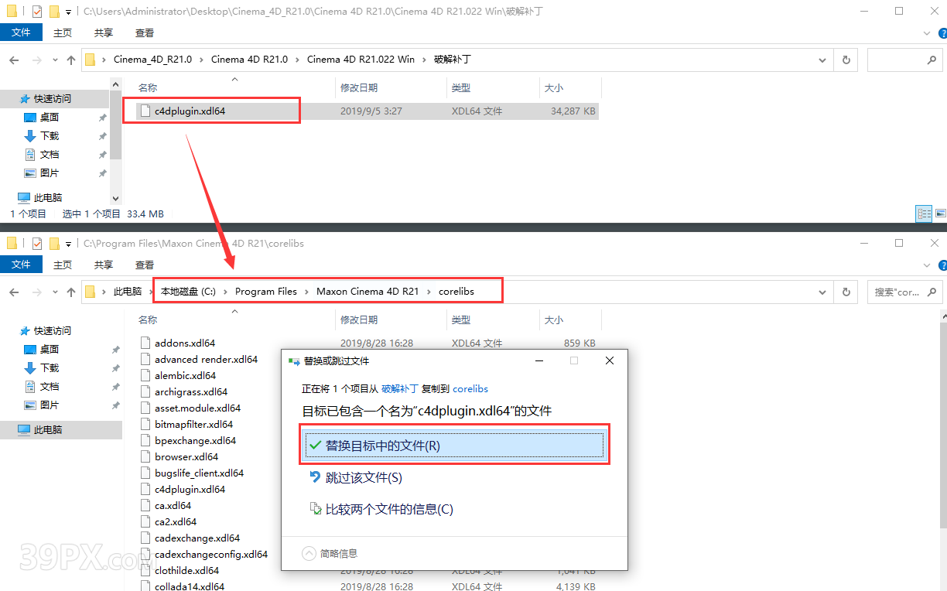This screenshot has width=947, height=591.
Task: Open the 查看 tab in top window
Action: pos(145,32)
